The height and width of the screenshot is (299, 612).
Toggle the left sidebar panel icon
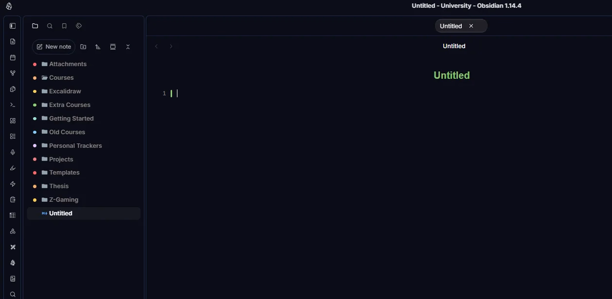[x=13, y=26]
